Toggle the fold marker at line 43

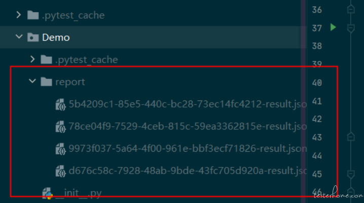pyautogui.click(x=351, y=137)
